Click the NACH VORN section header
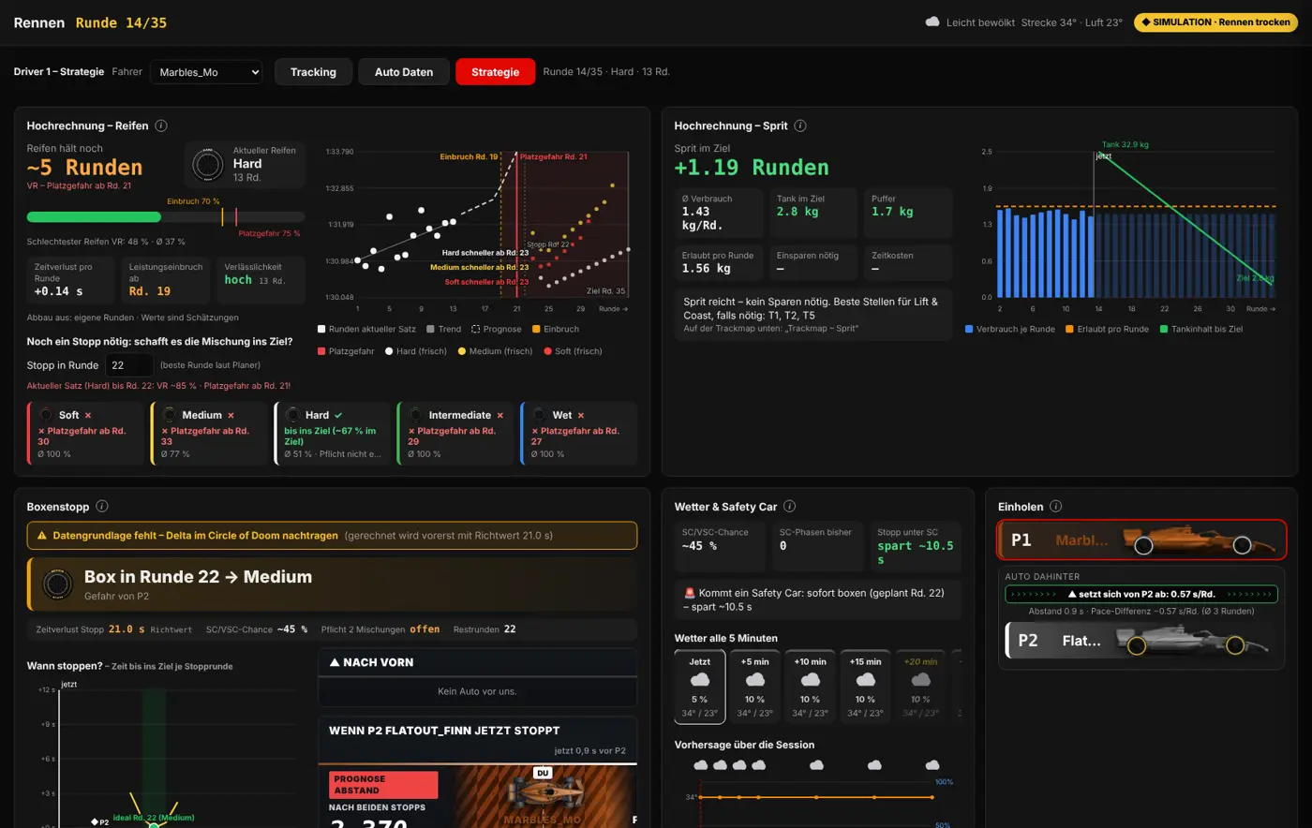Image resolution: width=1312 pixels, height=828 pixels. [477, 662]
